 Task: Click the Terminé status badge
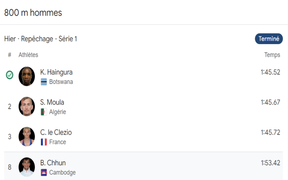pyautogui.click(x=269, y=39)
